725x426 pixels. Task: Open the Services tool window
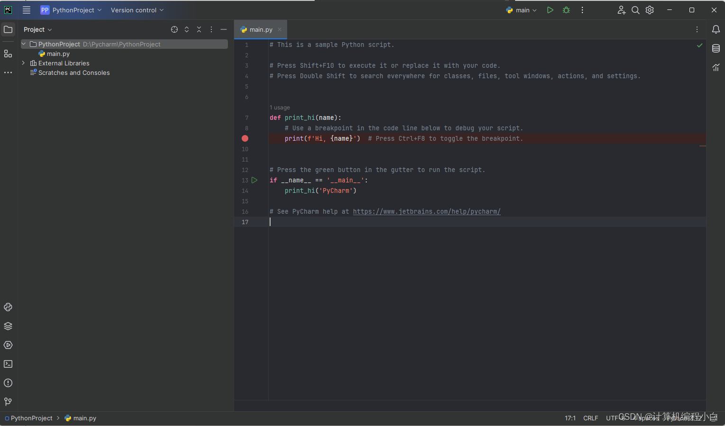(x=8, y=345)
